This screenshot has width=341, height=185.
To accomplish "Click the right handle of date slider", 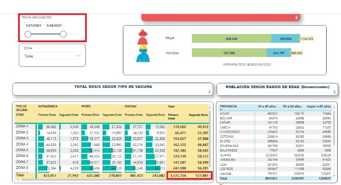I will pyautogui.click(x=63, y=34).
